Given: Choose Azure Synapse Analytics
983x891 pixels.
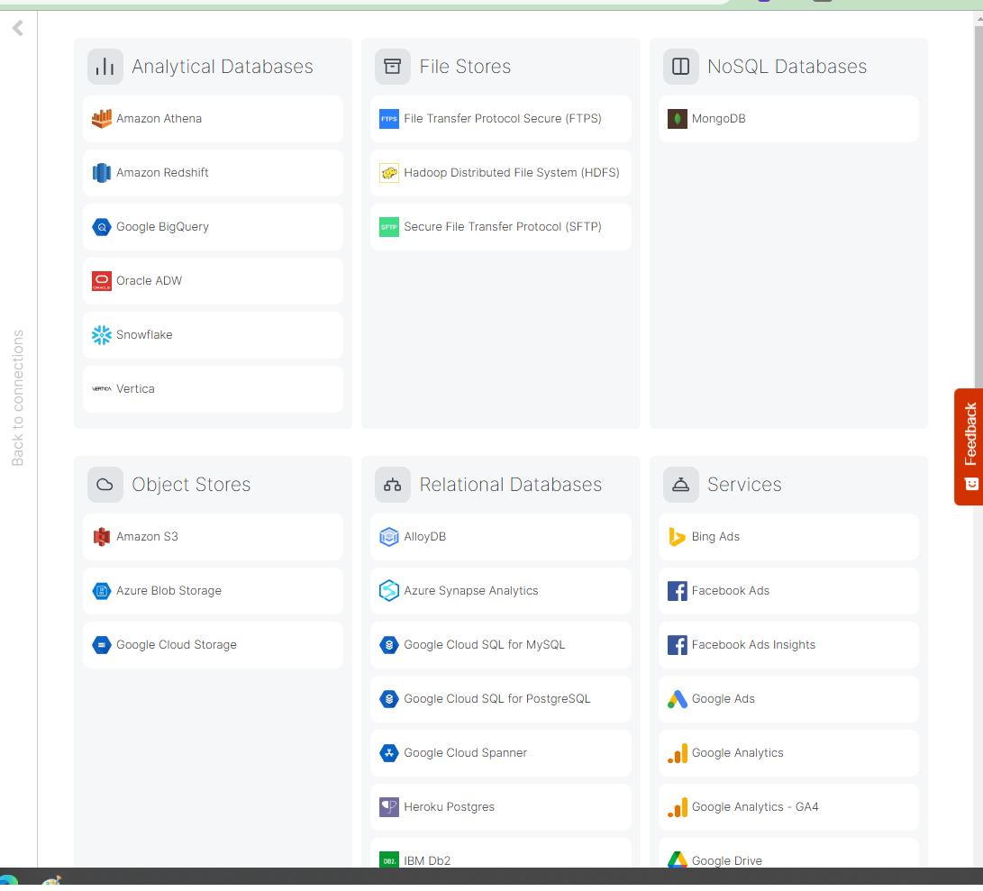Looking at the screenshot, I should click(501, 591).
